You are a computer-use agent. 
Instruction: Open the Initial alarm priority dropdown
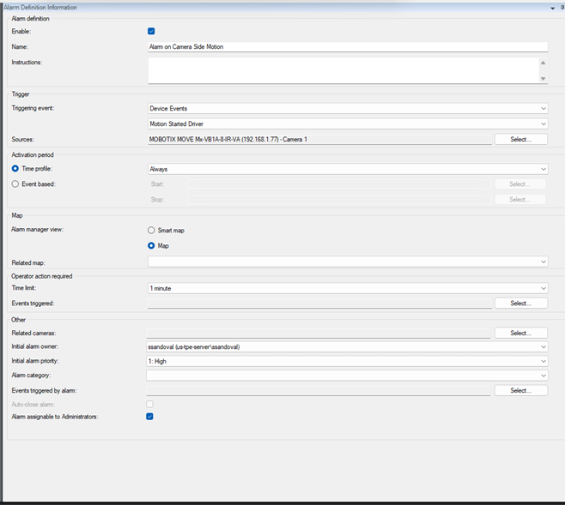[x=347, y=361]
